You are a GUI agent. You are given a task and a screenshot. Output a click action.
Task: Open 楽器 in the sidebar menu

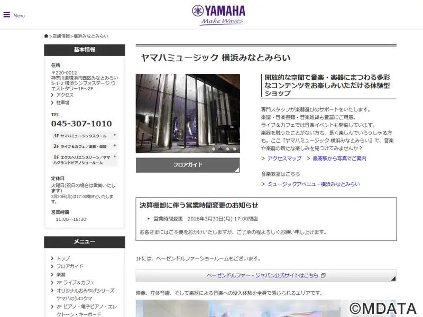pos(61,274)
